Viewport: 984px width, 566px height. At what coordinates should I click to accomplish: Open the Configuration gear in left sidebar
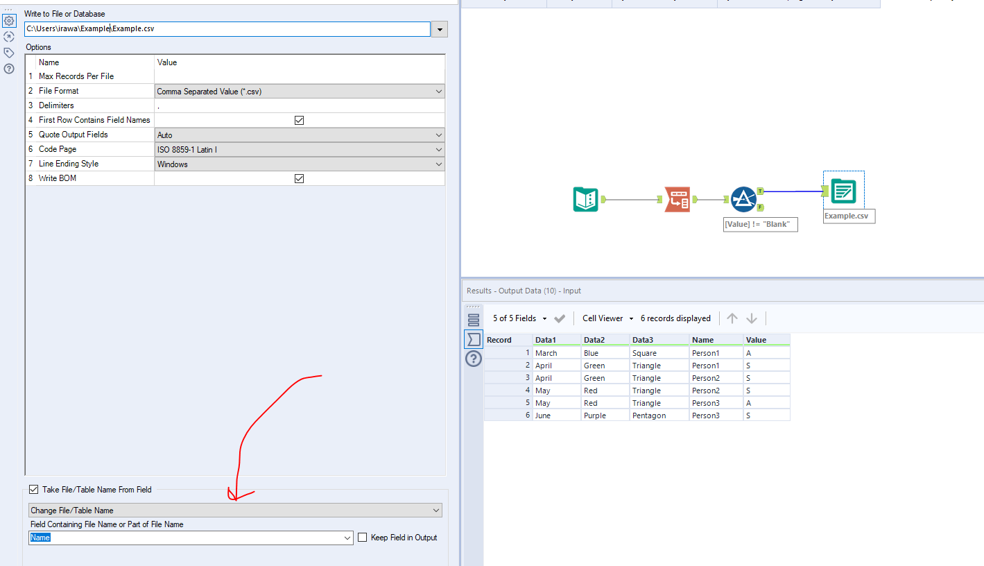(9, 20)
